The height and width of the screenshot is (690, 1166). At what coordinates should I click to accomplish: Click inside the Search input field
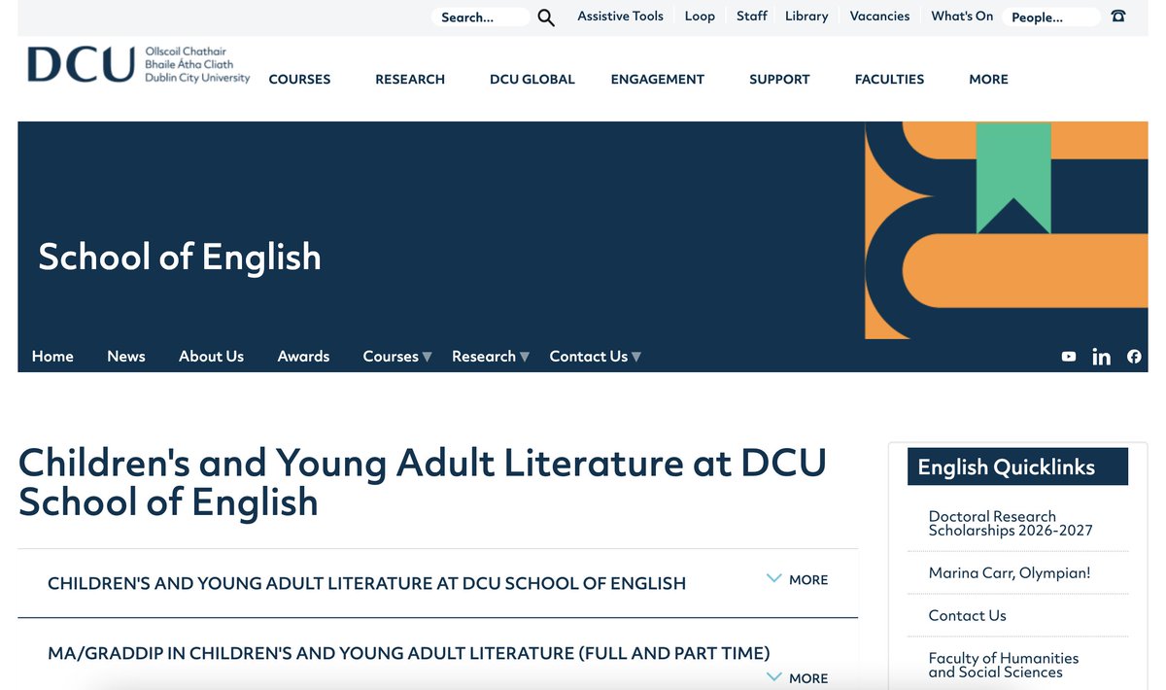[481, 17]
